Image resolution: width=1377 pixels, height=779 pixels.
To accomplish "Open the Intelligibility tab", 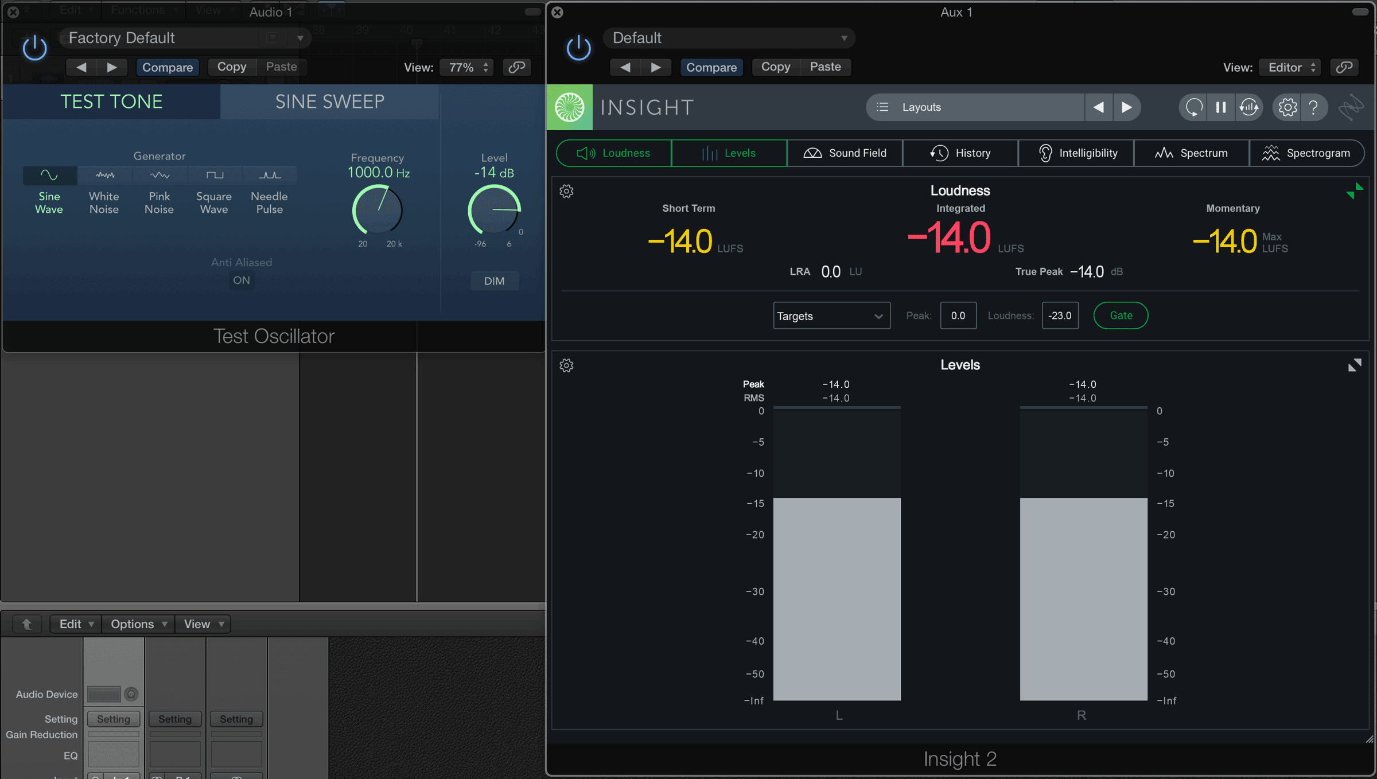I will pos(1076,153).
